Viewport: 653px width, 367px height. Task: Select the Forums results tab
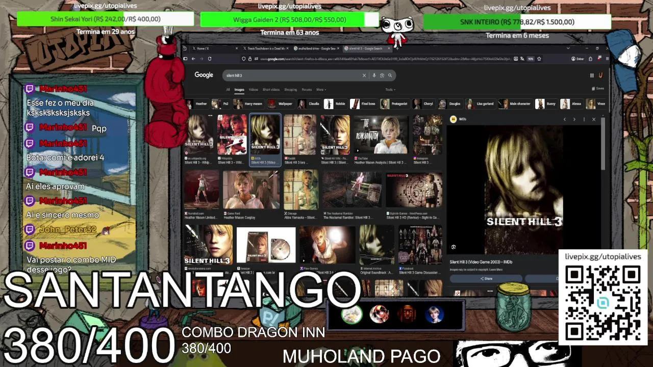click(307, 89)
